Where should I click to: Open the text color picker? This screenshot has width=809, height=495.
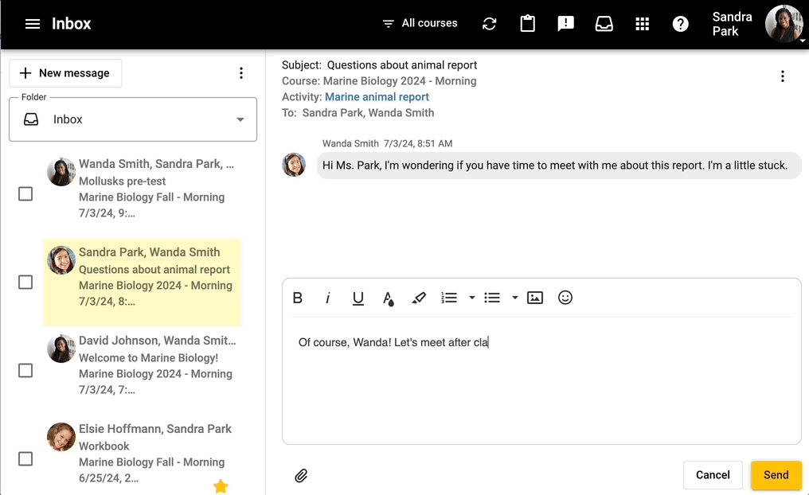(388, 297)
